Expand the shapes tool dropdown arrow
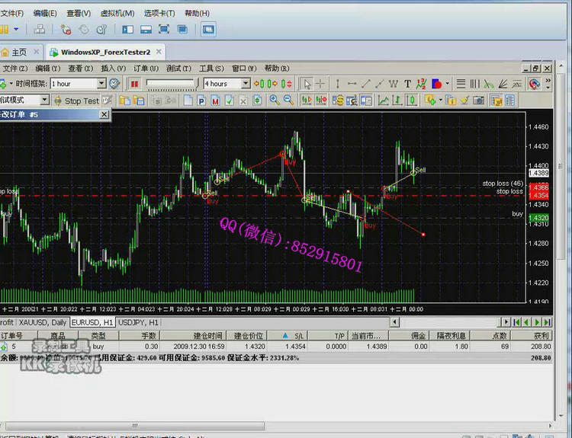 click(x=448, y=84)
